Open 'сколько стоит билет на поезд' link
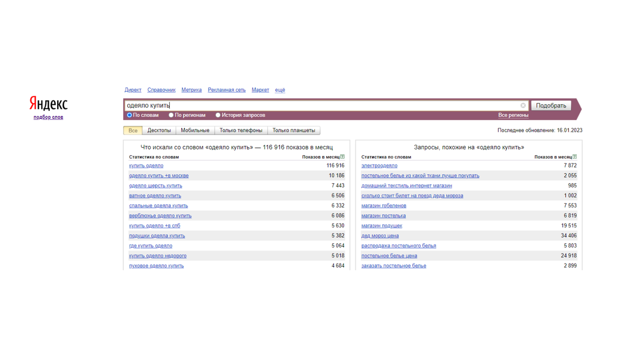This screenshot has height=357, width=623. 412,196
